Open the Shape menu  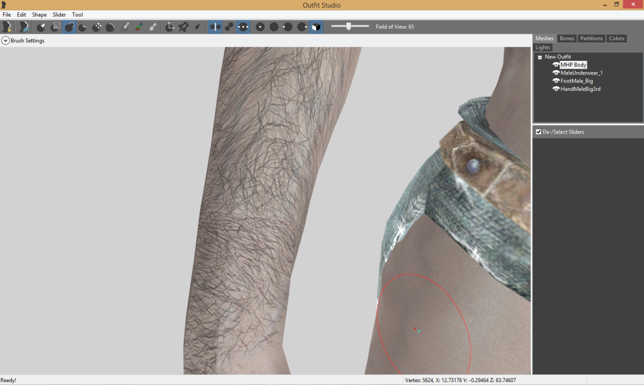pyautogui.click(x=40, y=14)
